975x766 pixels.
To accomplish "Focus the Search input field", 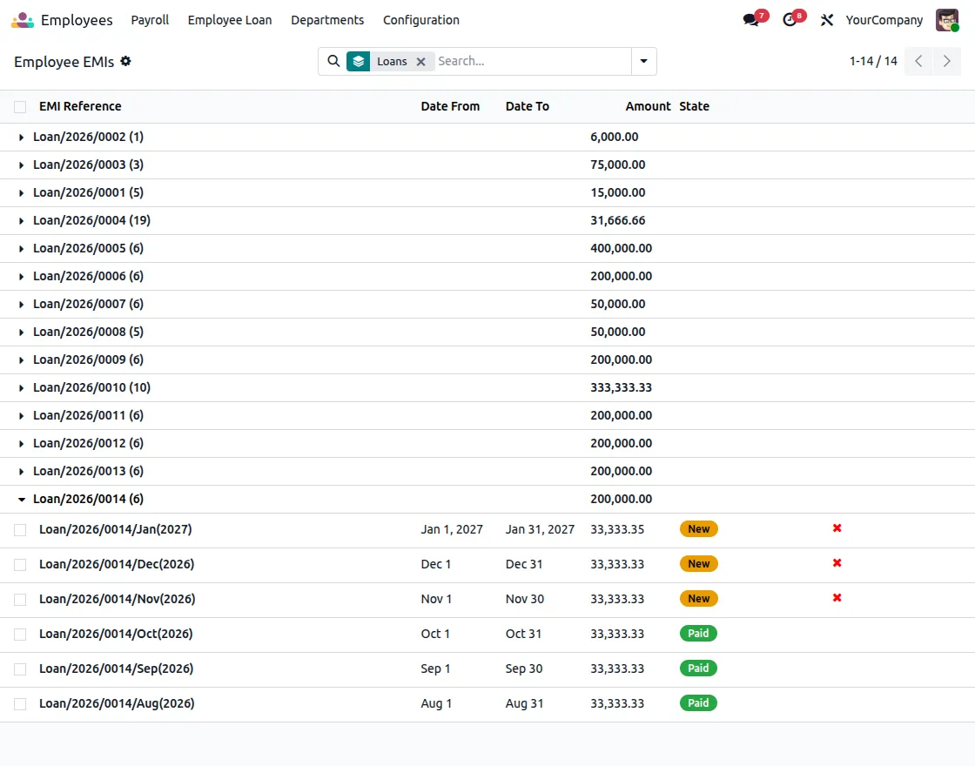I will (532, 61).
